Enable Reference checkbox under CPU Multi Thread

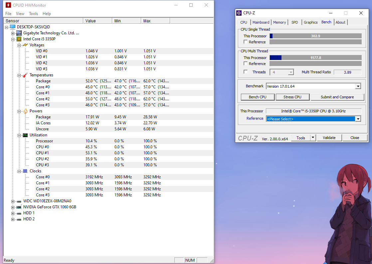246,64
